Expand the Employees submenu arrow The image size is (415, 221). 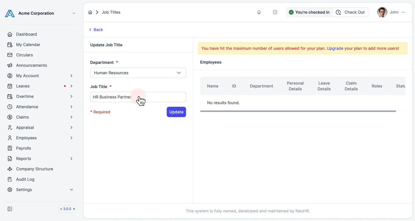pos(71,138)
